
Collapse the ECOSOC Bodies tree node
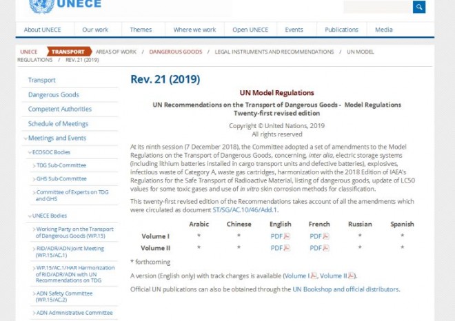29,152
